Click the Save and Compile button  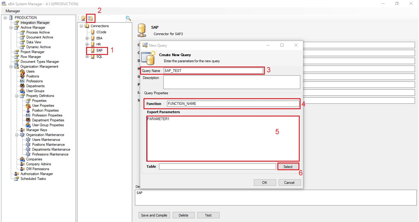tap(154, 215)
